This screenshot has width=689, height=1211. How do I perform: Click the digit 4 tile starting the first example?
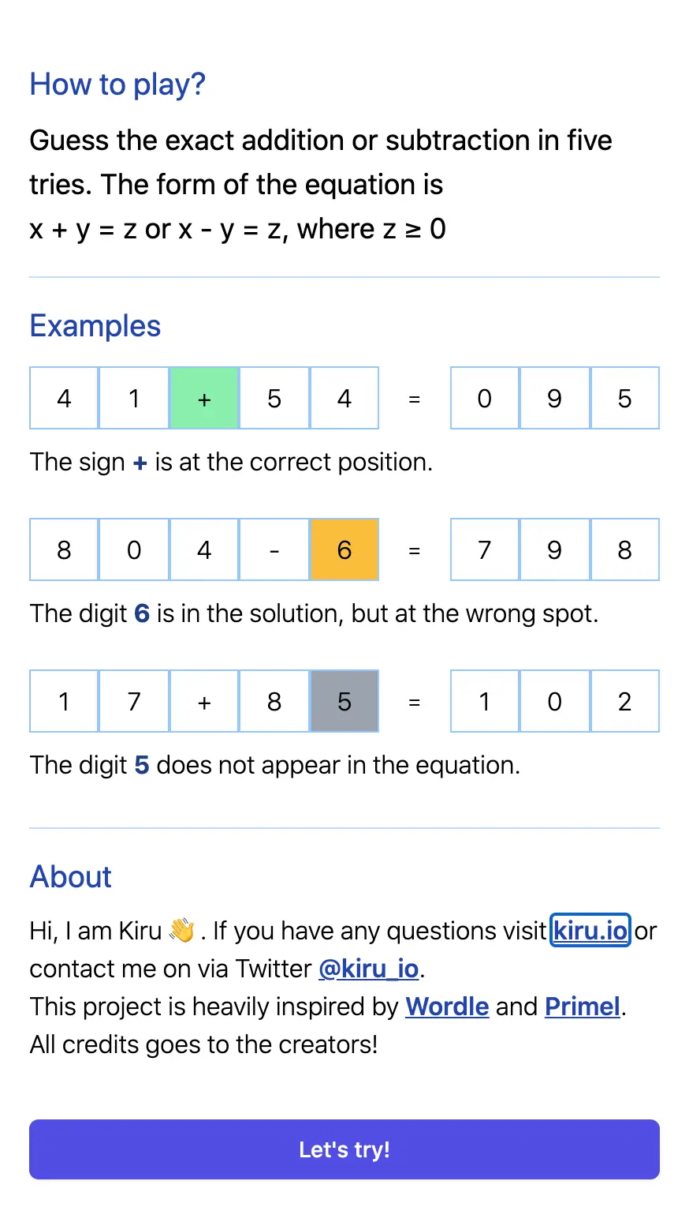point(63,398)
